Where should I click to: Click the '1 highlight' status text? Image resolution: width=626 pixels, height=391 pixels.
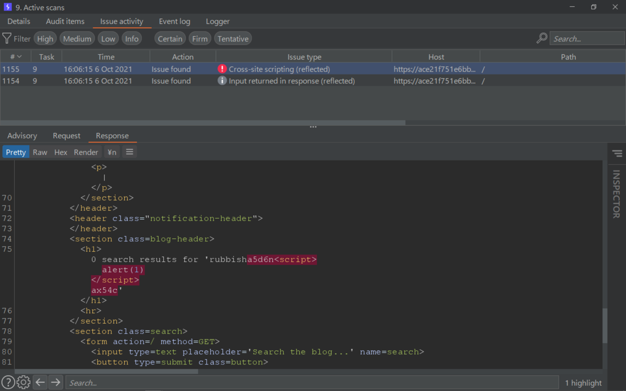coord(583,383)
